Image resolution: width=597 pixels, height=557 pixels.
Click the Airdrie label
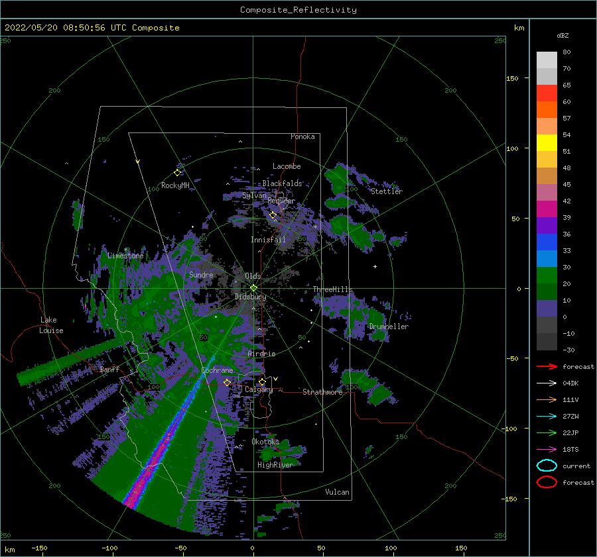click(x=261, y=354)
